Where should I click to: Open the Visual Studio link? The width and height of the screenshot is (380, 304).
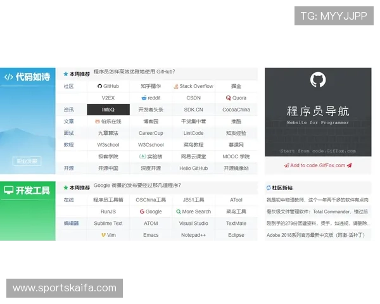pyautogui.click(x=193, y=224)
